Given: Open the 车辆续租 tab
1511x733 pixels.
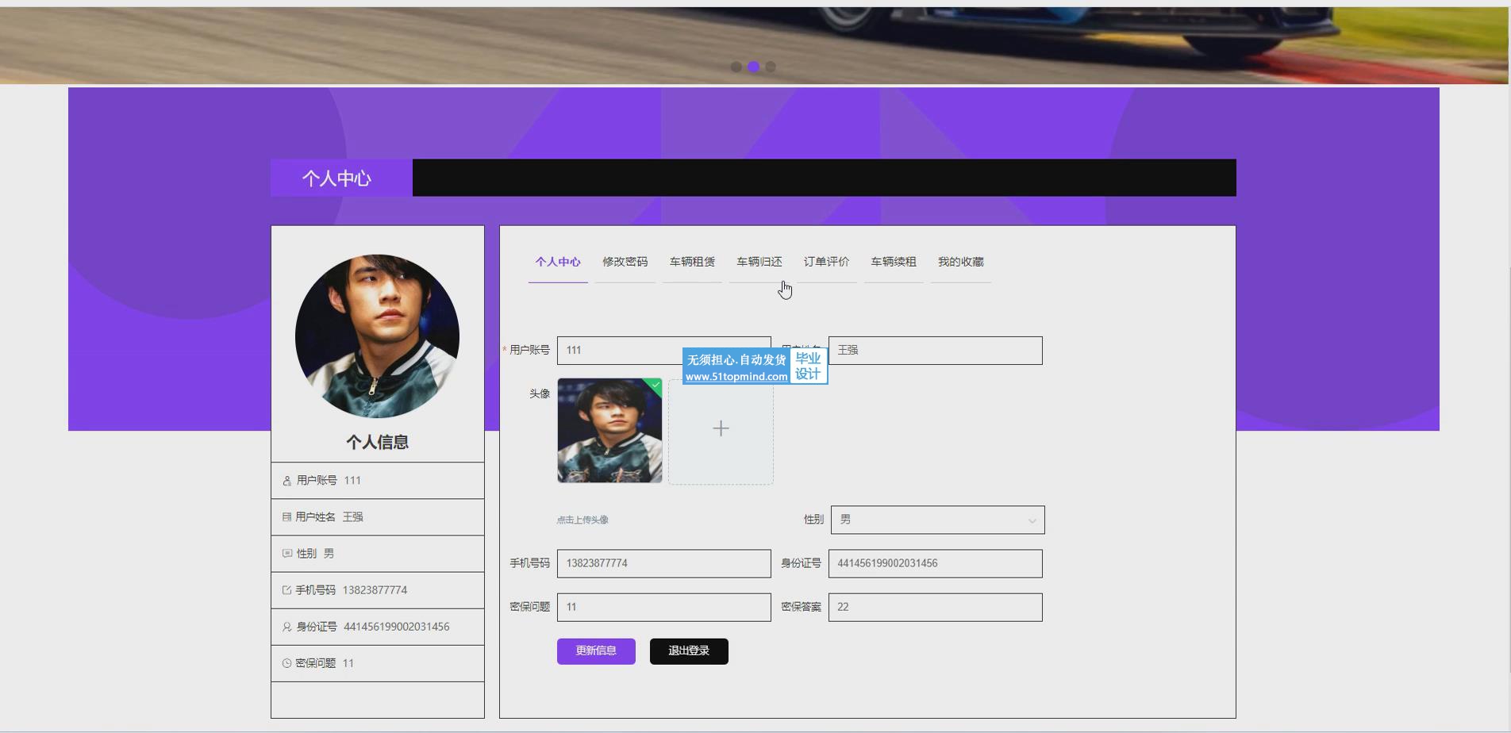Looking at the screenshot, I should 894,262.
